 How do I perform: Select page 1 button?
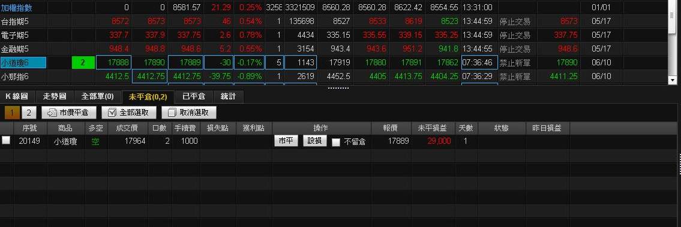pos(12,113)
